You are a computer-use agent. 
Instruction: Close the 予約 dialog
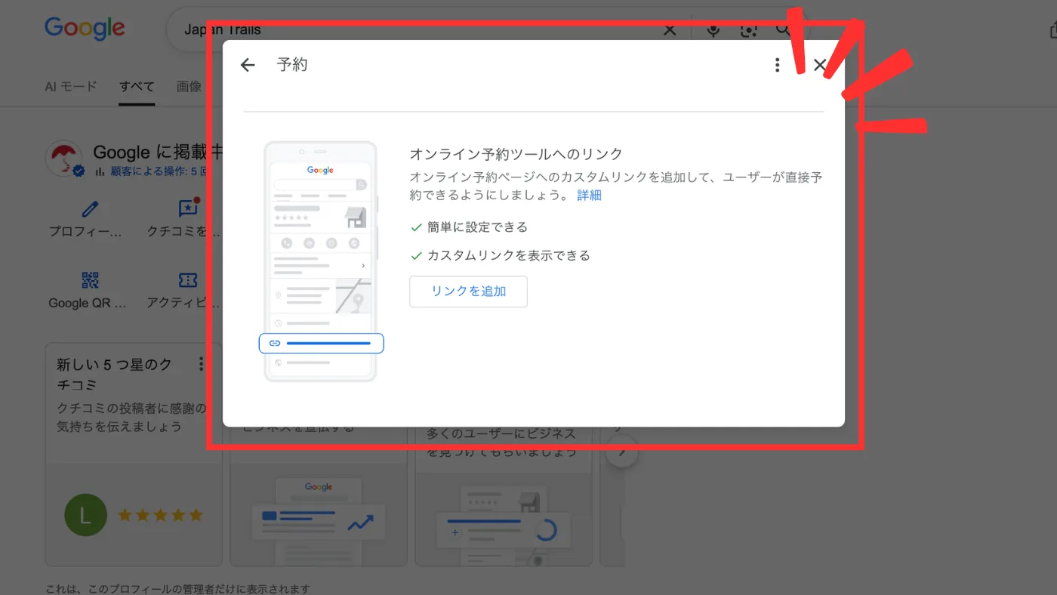pyautogui.click(x=820, y=65)
